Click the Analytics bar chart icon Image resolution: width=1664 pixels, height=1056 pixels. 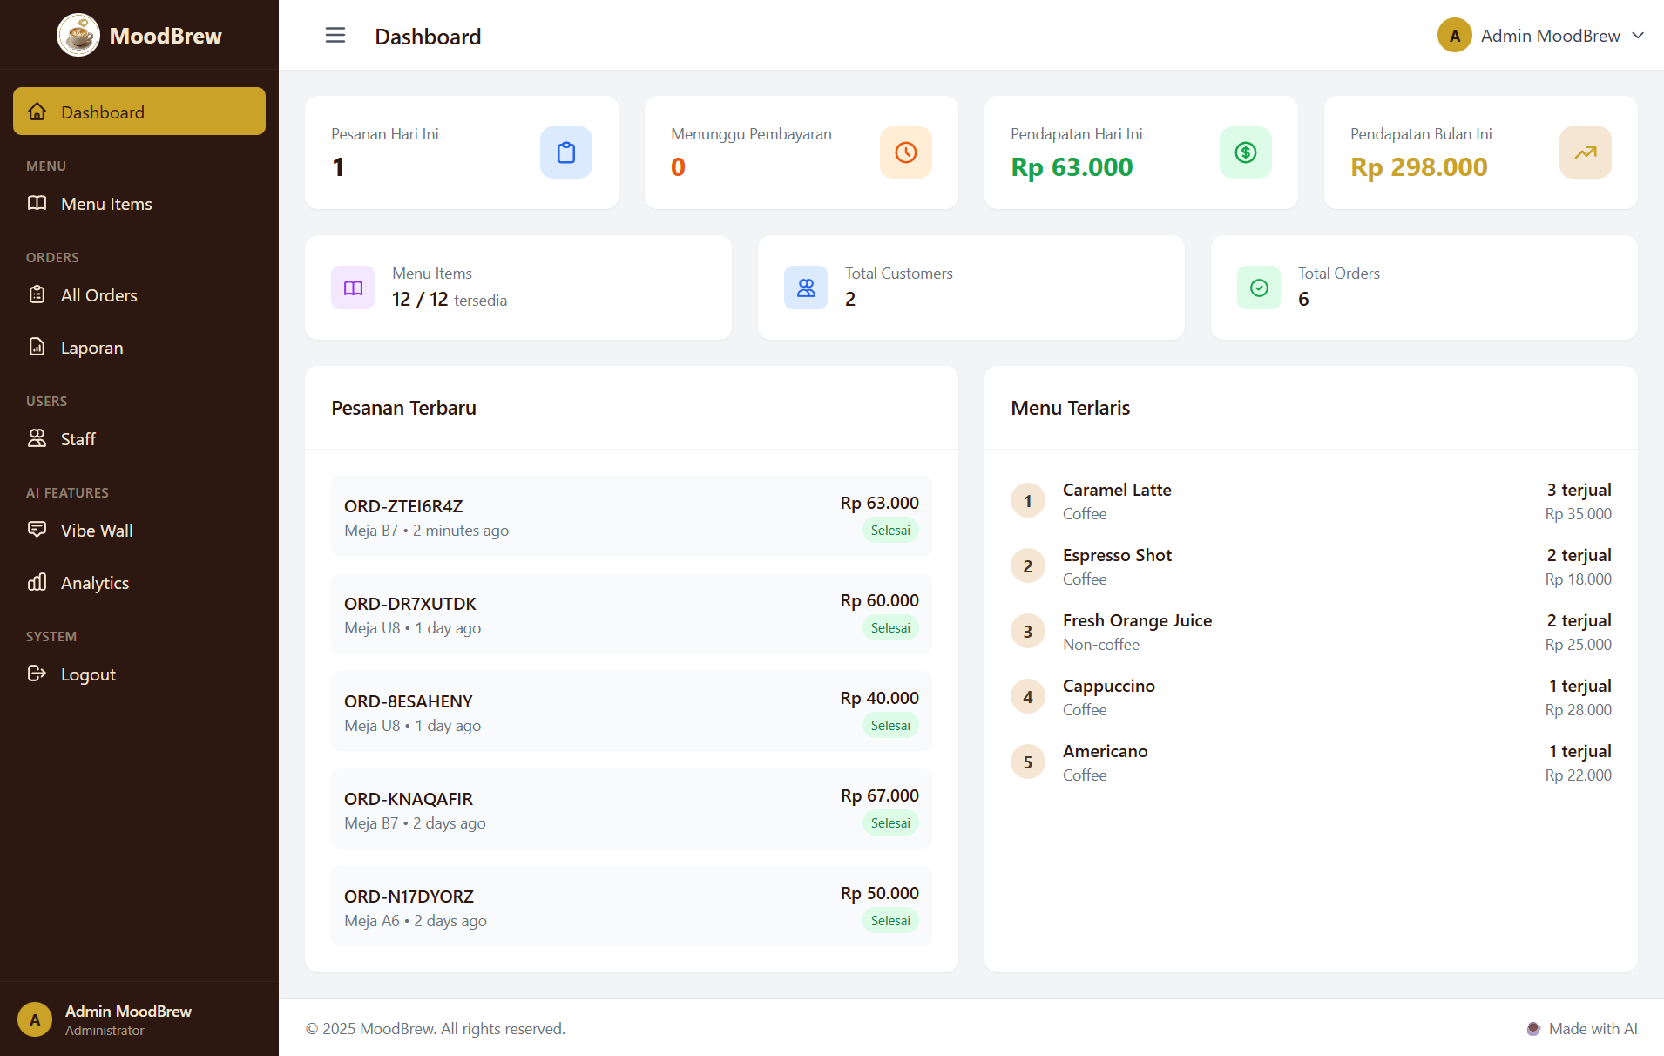click(x=37, y=582)
